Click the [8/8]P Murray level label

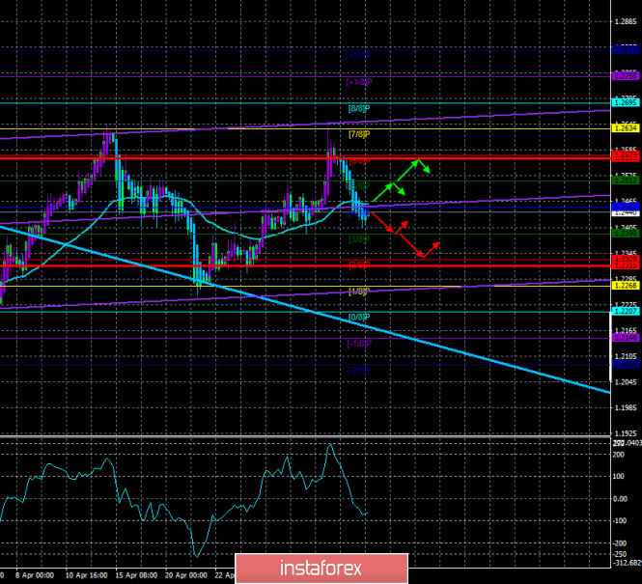click(359, 109)
